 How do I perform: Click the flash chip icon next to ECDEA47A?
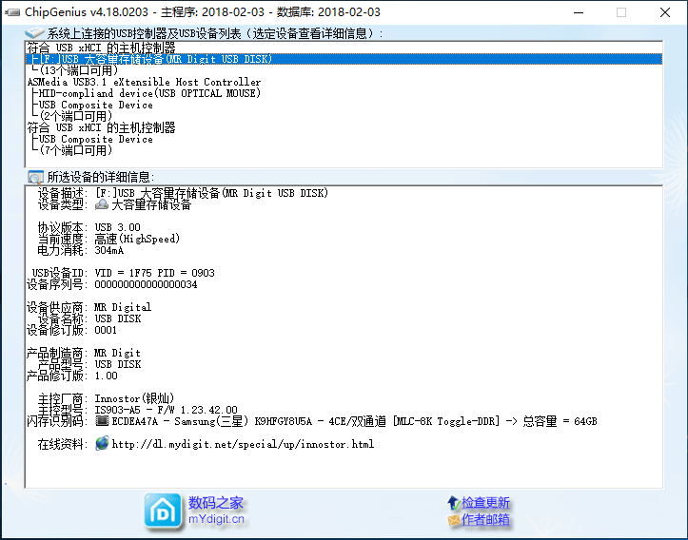tap(102, 421)
